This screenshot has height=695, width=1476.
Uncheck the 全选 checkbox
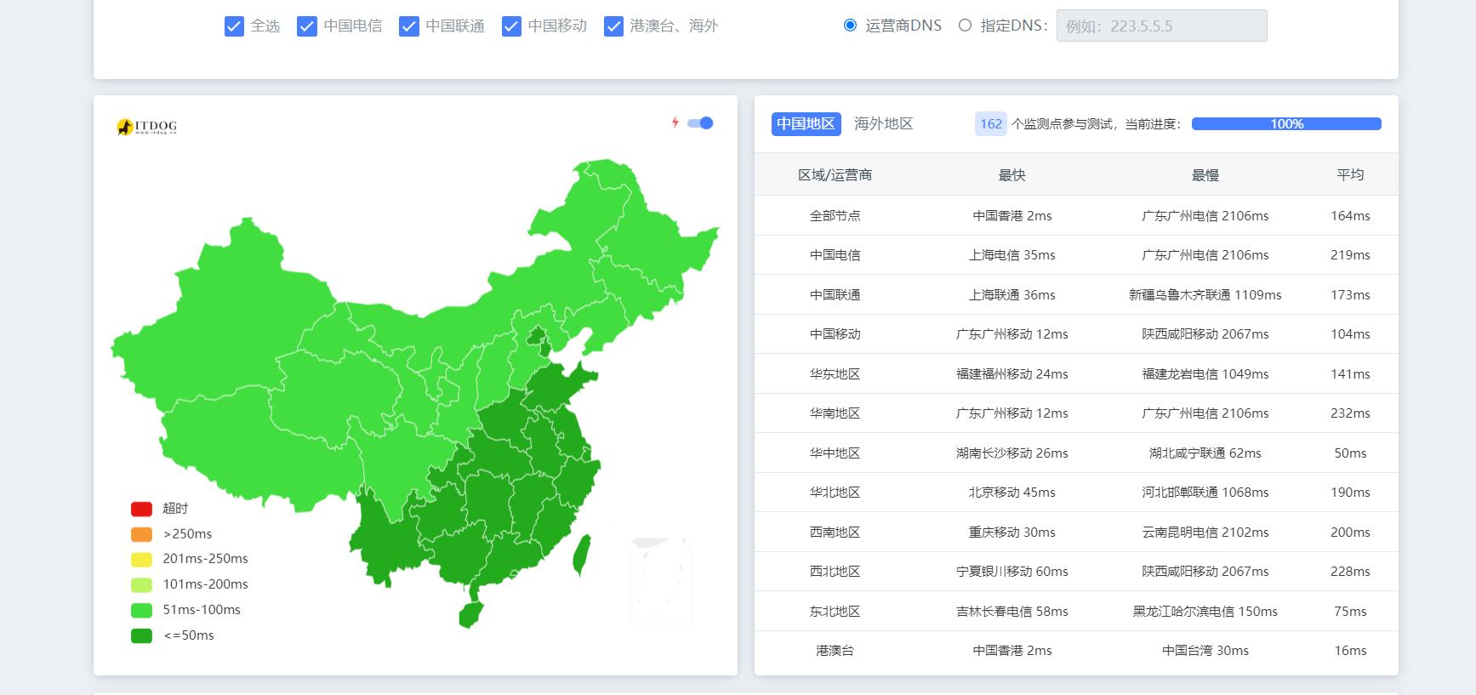(234, 26)
